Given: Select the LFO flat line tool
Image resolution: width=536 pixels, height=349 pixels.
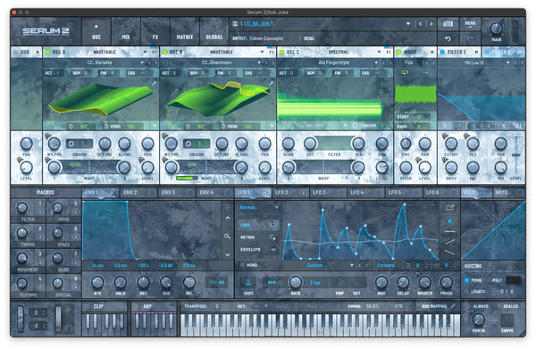Looking at the screenshot, I should tap(449, 231).
